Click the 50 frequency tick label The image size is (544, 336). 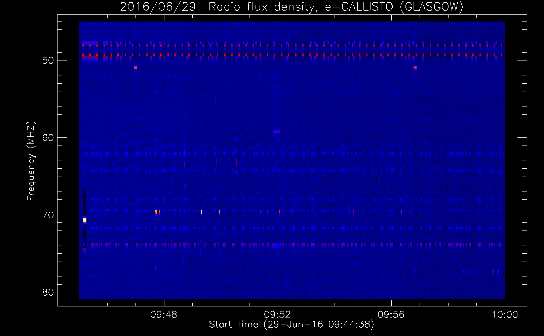(48, 60)
